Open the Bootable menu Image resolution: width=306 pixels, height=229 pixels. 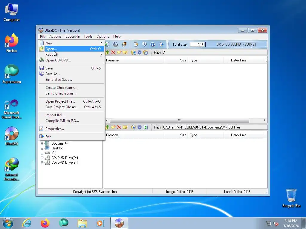pos(72,36)
